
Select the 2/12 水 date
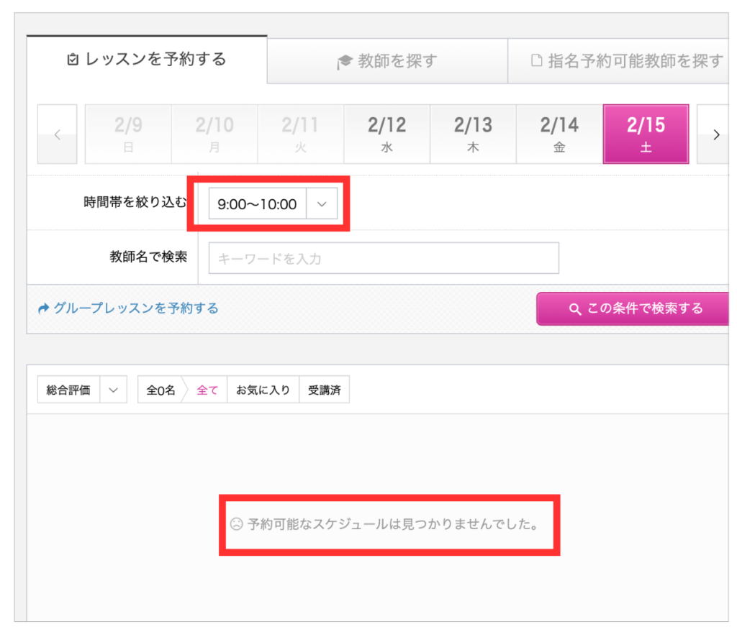[386, 134]
